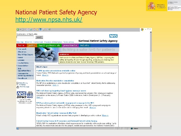Click the Refresh page toolbar icon

31,29
